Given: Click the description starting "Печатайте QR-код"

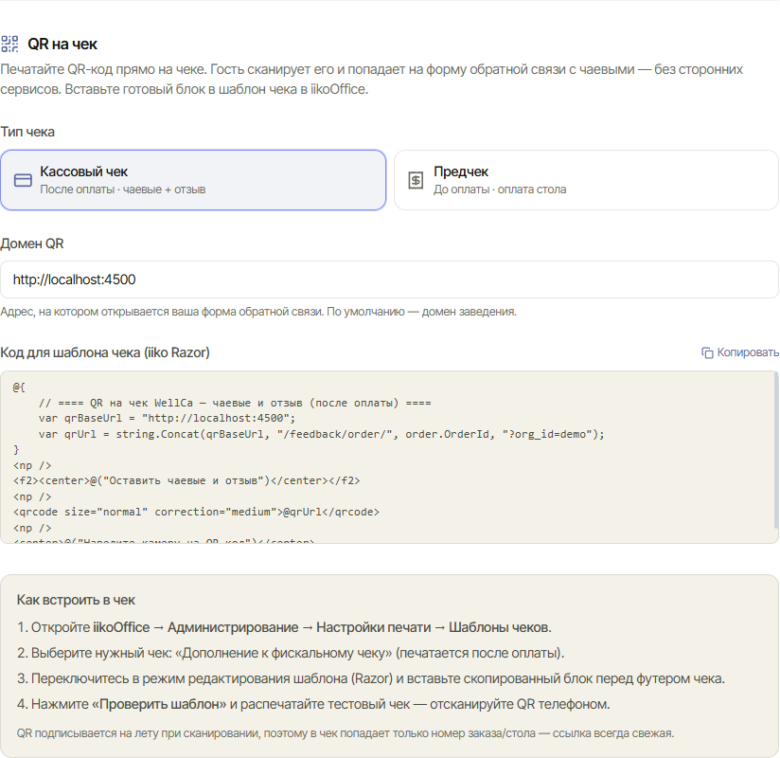Looking at the screenshot, I should coord(372,80).
